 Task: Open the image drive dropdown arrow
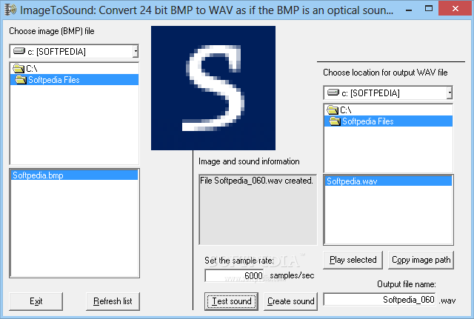click(136, 51)
